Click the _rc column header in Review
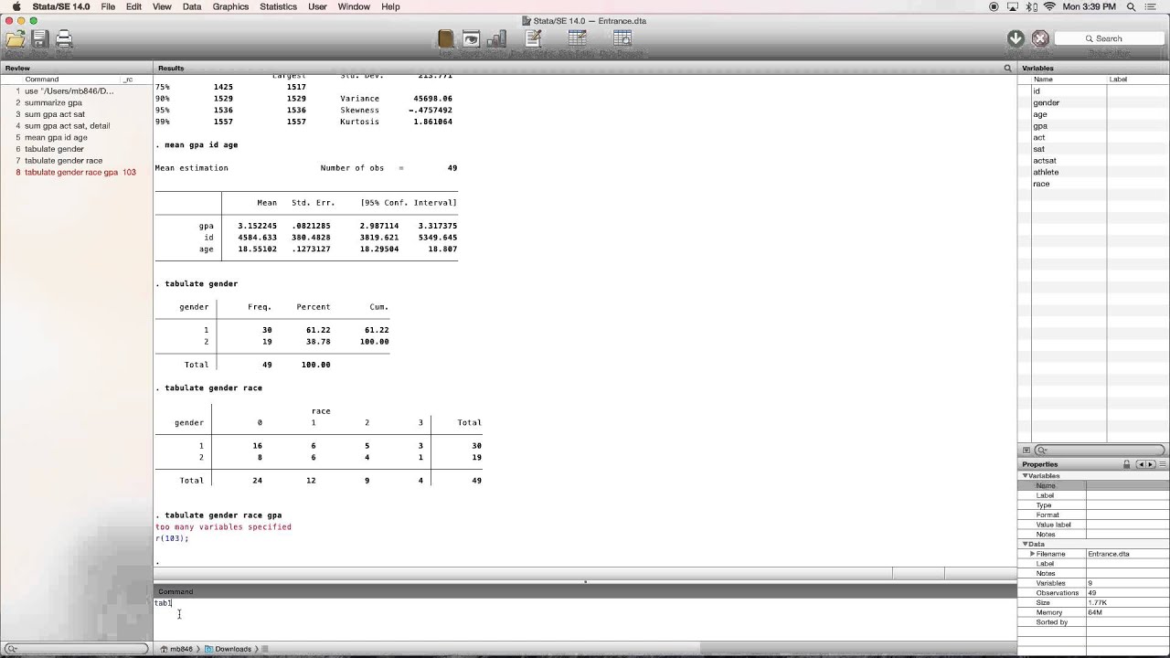This screenshot has height=658, width=1170. [128, 80]
